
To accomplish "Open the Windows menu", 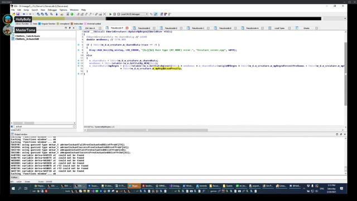I will coord(74,10).
